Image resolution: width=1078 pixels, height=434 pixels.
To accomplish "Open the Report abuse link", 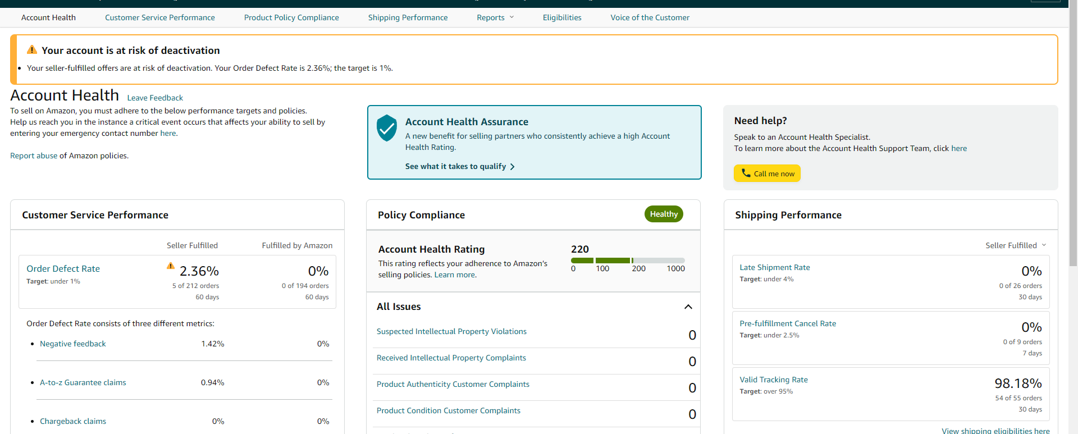I will click(34, 156).
